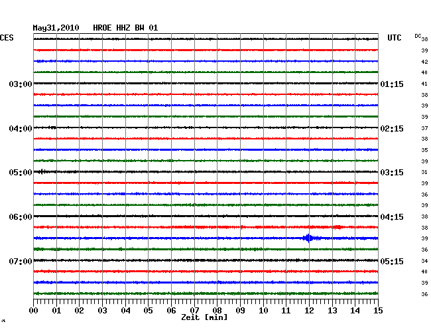Click the DC value 34
The height and width of the screenshot is (328, 431).
point(424,261)
